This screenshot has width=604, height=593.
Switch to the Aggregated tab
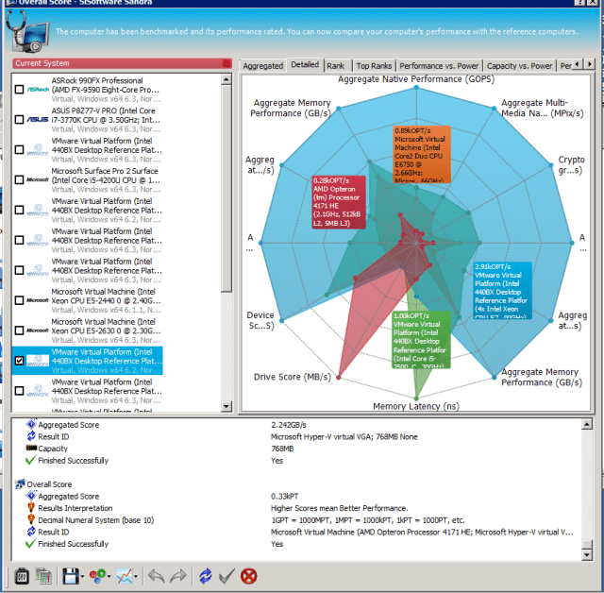pyautogui.click(x=263, y=66)
